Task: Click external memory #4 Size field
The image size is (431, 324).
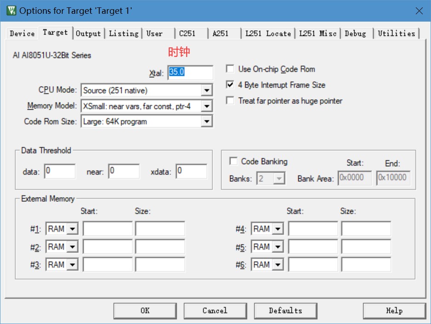Action: pos(366,229)
